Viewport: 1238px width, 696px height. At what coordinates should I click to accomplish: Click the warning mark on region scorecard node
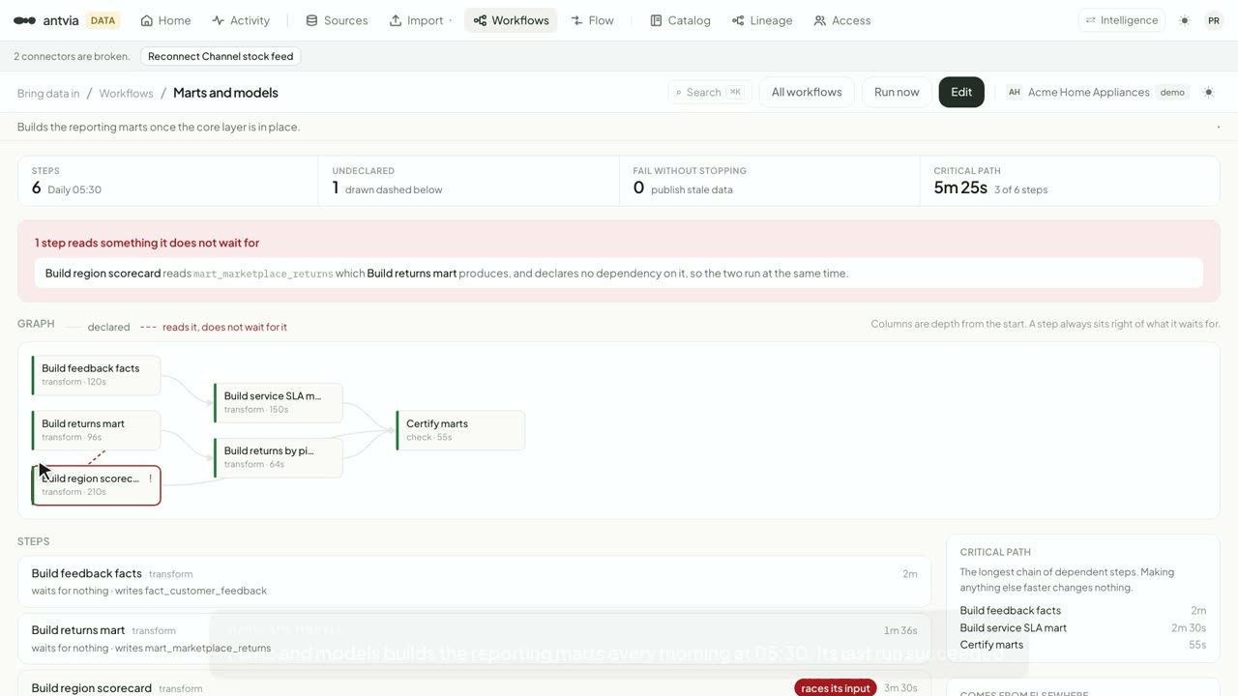tap(150, 478)
